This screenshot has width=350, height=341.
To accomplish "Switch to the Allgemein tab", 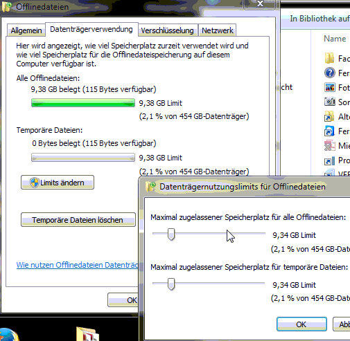I will click(x=26, y=30).
